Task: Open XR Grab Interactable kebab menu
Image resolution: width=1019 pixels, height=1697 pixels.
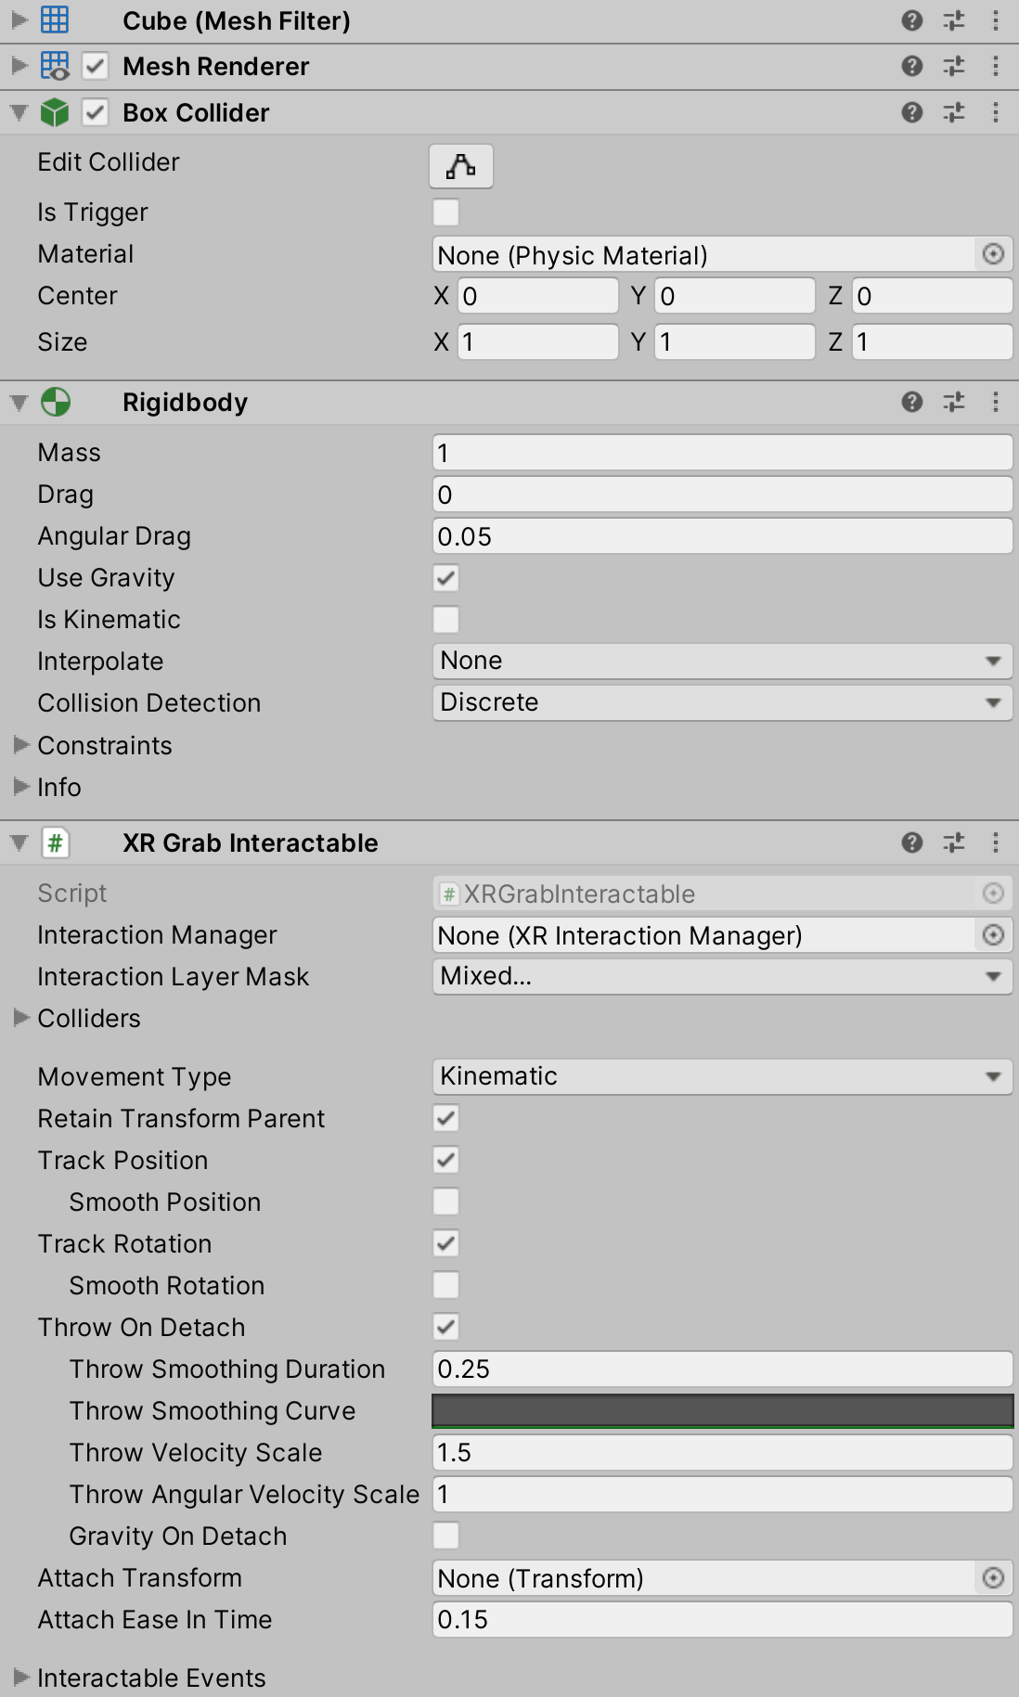Action: coord(996,842)
